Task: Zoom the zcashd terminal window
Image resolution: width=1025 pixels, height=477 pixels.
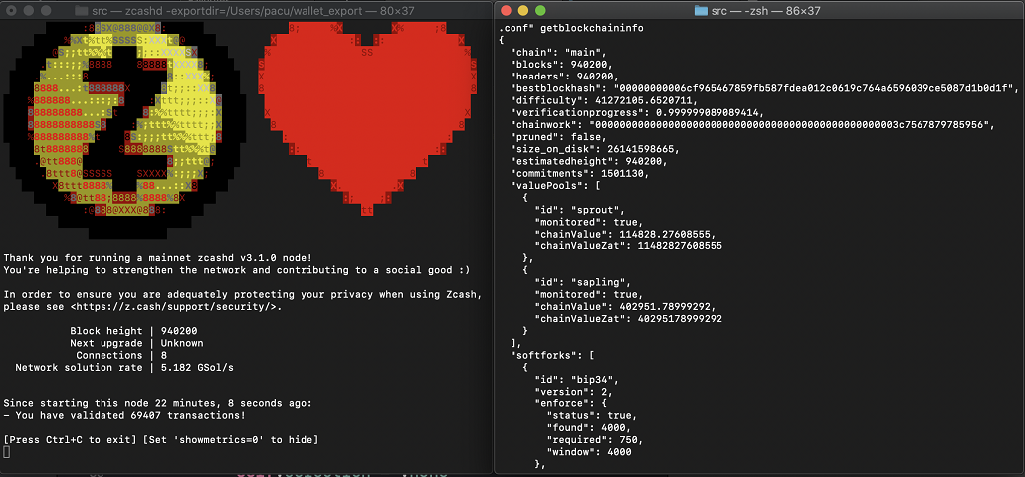Action: (x=46, y=11)
